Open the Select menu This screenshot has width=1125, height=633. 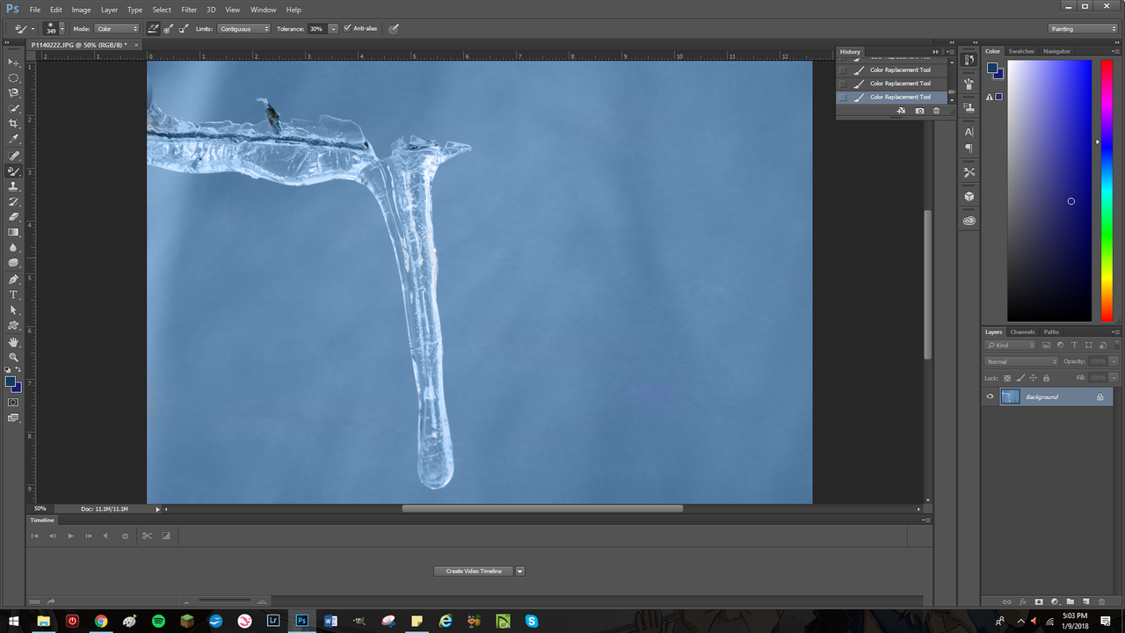tap(162, 10)
